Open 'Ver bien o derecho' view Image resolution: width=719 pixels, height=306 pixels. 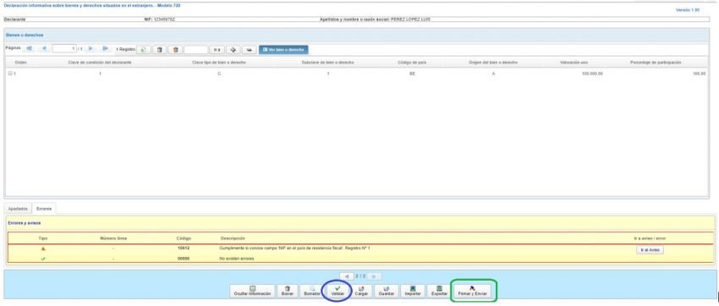[283, 50]
